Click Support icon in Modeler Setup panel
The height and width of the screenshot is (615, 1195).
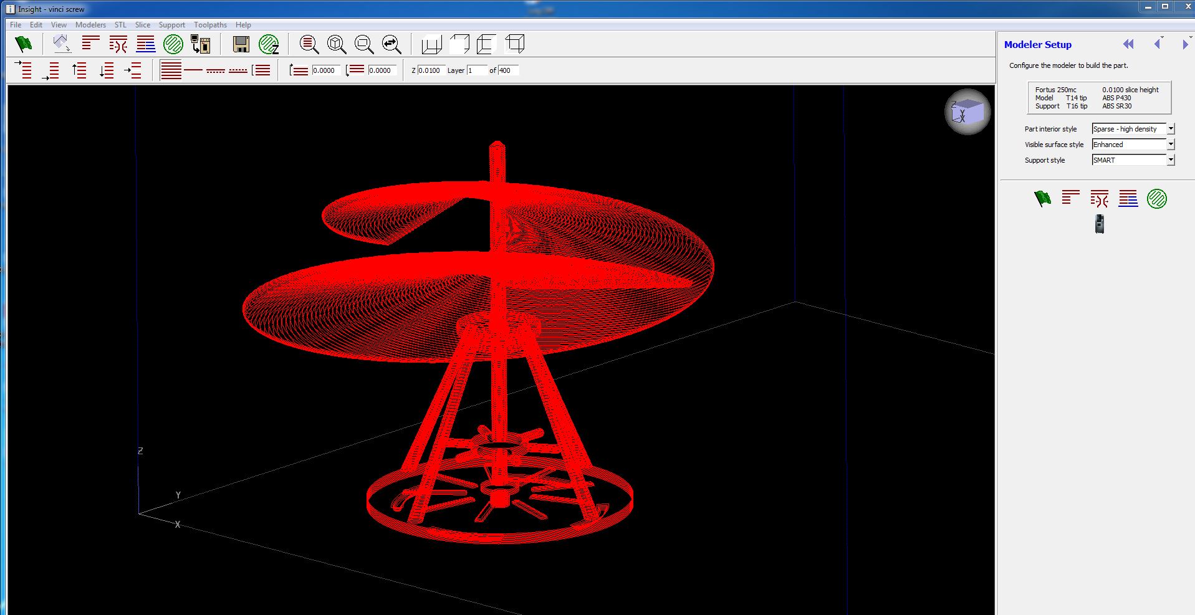pos(1128,199)
